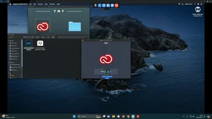Click the red Creative Cloud logo in patcher
The image size is (212, 119).
point(106,59)
